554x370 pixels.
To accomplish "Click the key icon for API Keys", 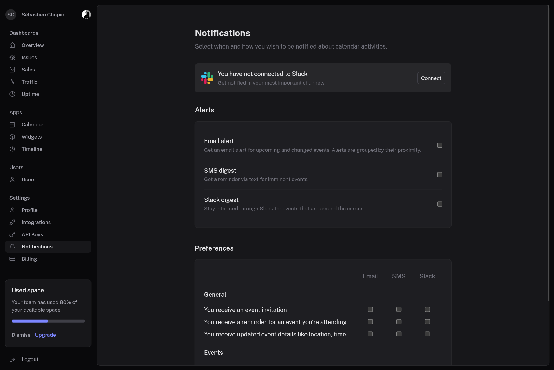I will coord(12,234).
